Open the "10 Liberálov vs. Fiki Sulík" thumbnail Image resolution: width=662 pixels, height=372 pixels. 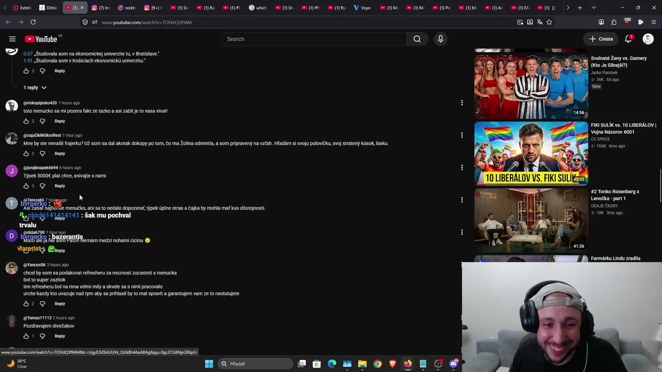pos(531,153)
